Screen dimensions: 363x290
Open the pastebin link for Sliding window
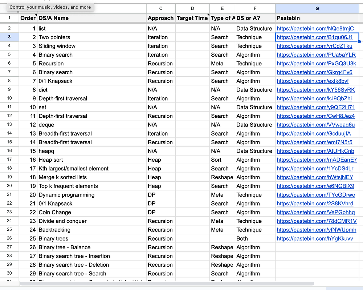click(314, 46)
